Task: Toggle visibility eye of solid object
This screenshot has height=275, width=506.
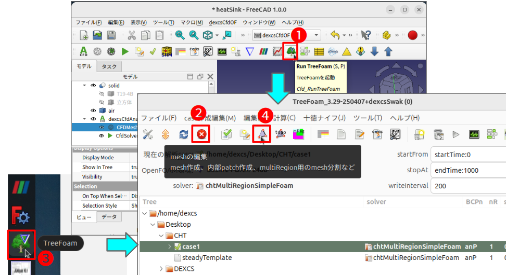Action: point(93,86)
